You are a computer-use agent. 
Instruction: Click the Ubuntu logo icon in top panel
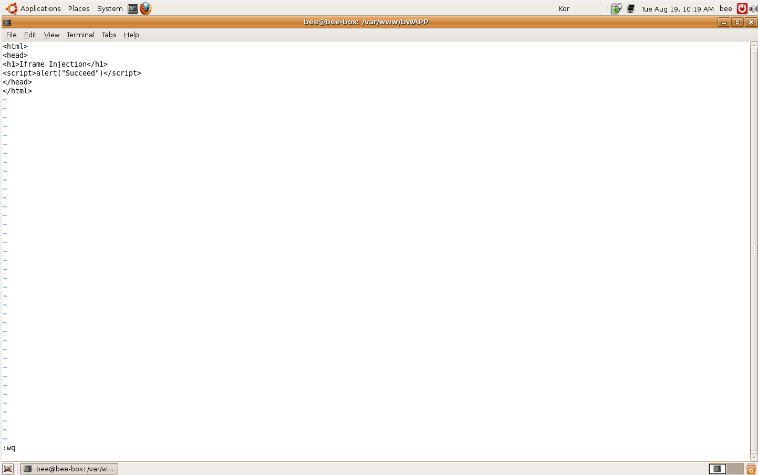click(x=12, y=8)
